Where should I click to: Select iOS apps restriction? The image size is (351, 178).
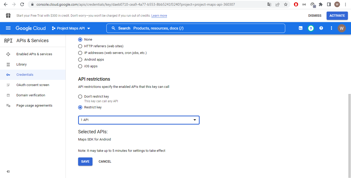tap(80, 66)
